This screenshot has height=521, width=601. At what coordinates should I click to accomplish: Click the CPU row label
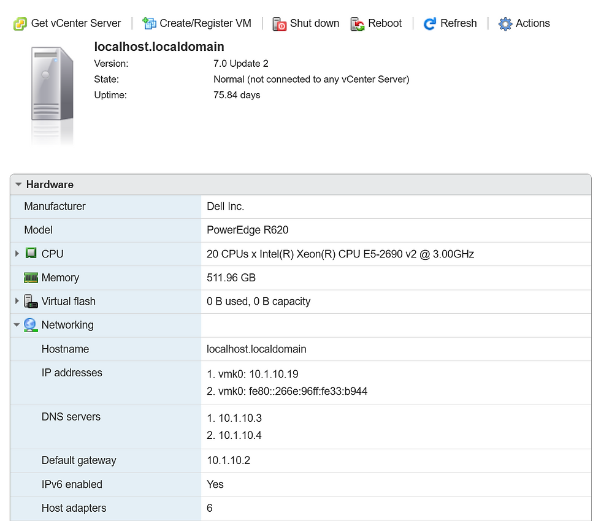[52, 254]
